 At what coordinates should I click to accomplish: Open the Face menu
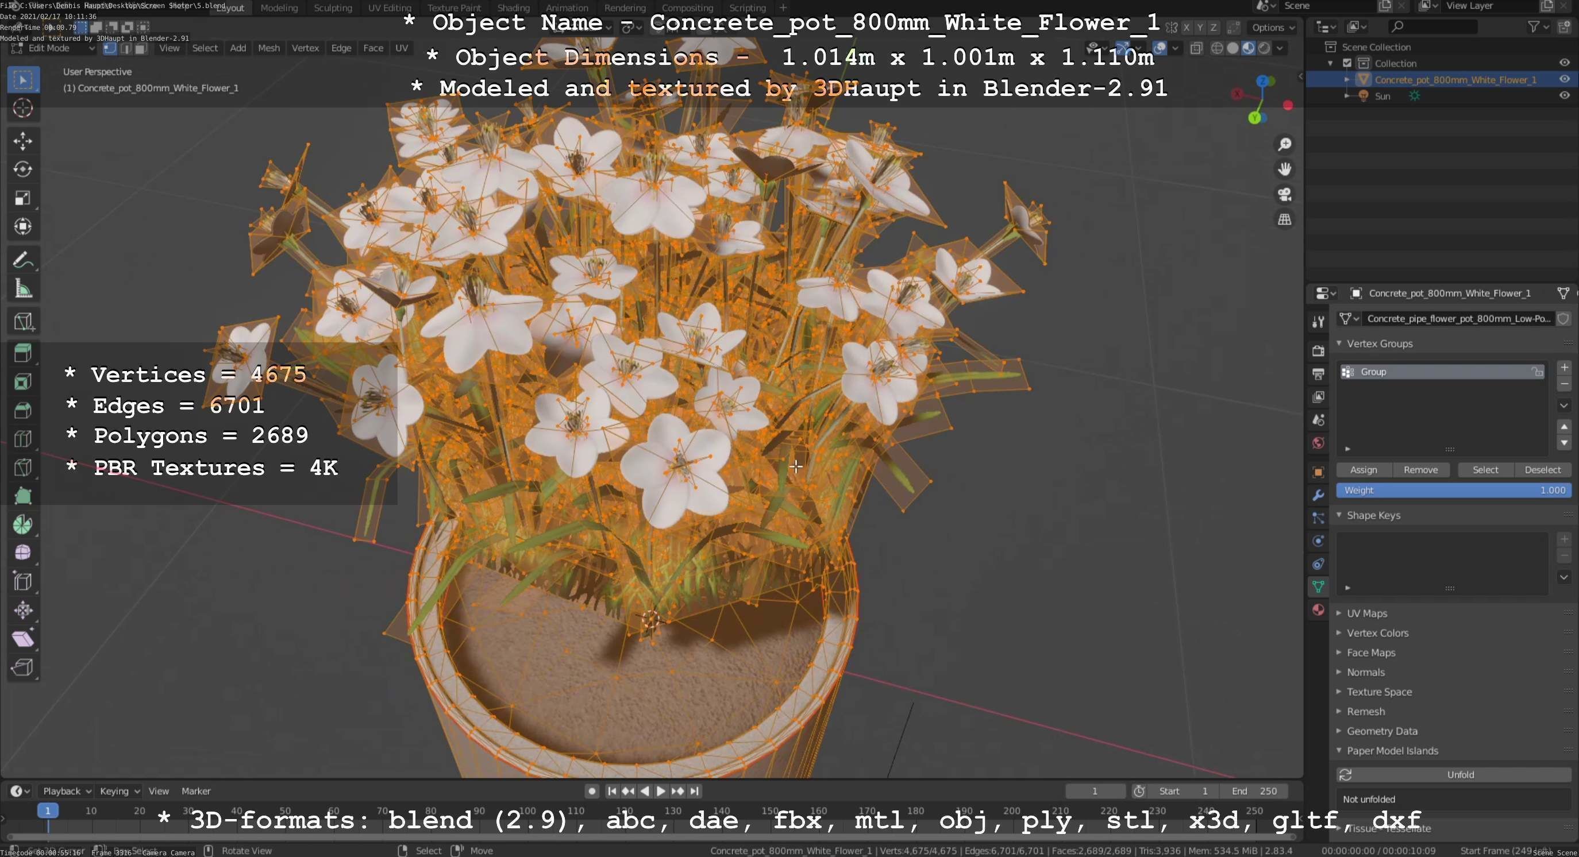coord(373,48)
